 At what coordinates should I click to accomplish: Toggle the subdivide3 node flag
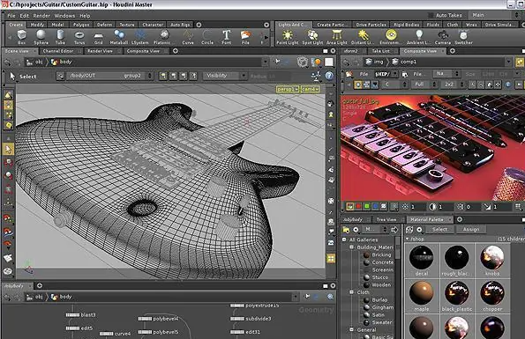237,319
